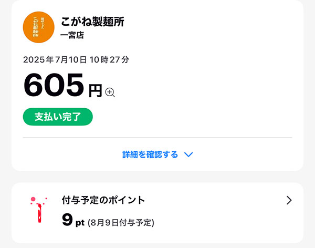Click the green 支払い完了 status badge

[x=58, y=117]
